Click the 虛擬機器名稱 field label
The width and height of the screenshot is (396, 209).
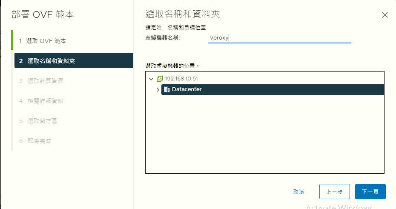click(x=163, y=38)
